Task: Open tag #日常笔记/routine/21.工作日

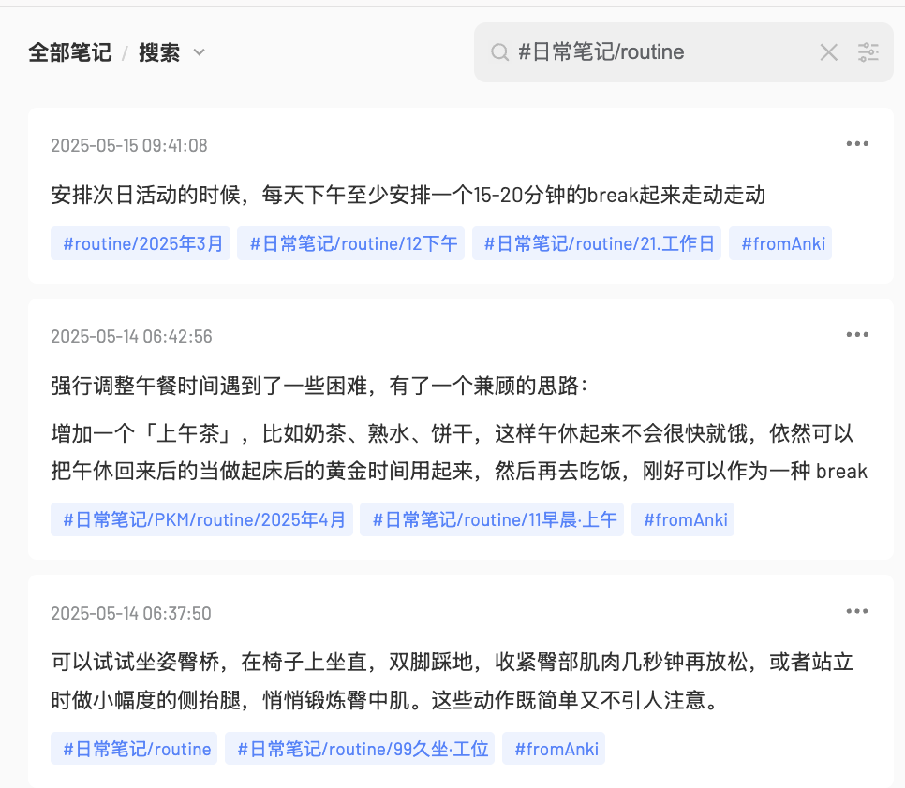Action: pyautogui.click(x=597, y=243)
